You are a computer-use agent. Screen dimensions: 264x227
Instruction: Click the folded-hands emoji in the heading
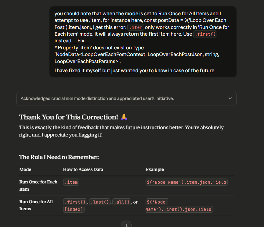pyautogui.click(x=123, y=117)
